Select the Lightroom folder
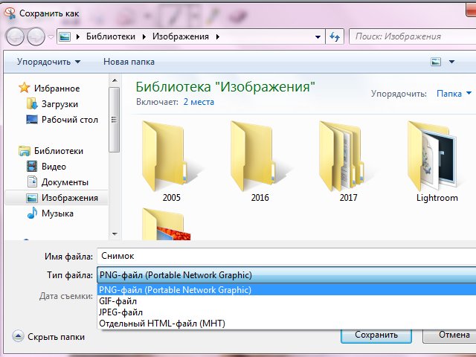Viewport: 476px width, 357px height. point(437,161)
